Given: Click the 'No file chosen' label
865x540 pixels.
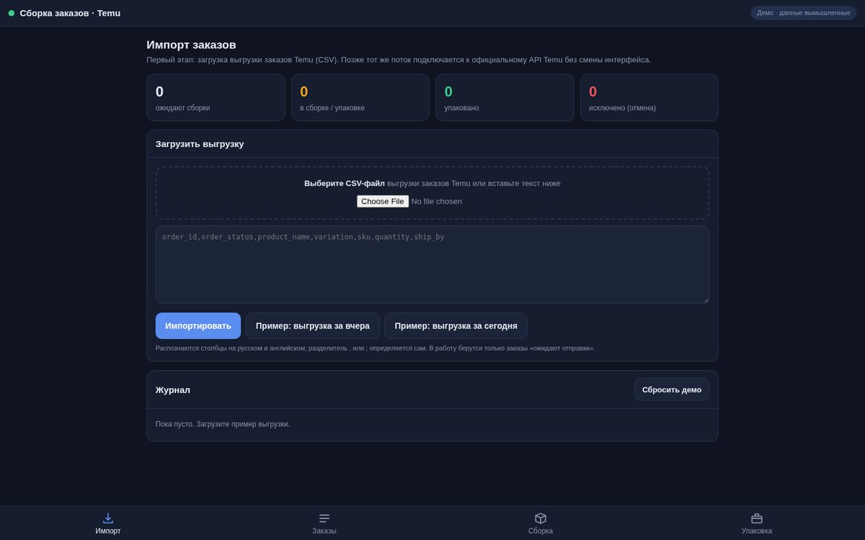Looking at the screenshot, I should coord(437,202).
